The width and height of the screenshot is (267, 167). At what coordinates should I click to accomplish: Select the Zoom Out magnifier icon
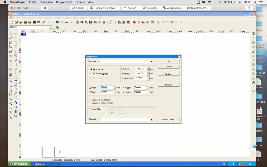click(86, 22)
